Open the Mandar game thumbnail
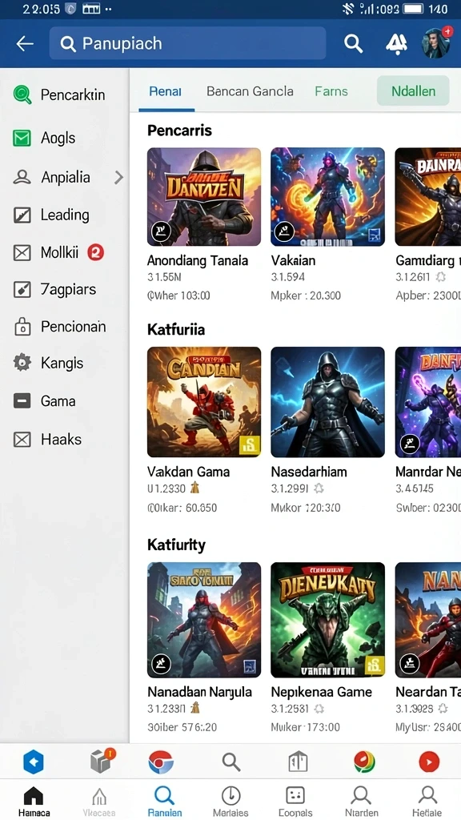The height and width of the screenshot is (820, 461). [427, 402]
